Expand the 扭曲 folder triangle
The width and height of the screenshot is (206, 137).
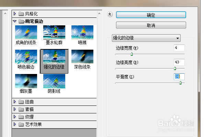pyautogui.click(x=15, y=102)
